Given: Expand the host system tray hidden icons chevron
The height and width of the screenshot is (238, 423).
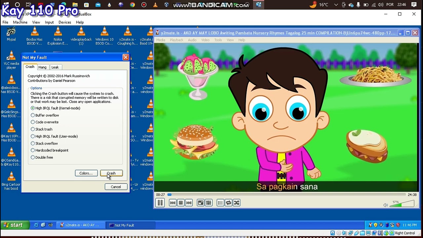Looking at the screenshot, I should coord(336,5).
